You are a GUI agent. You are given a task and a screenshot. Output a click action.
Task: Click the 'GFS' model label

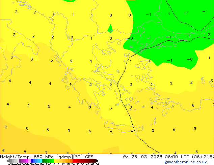pyautogui.click(x=89, y=157)
